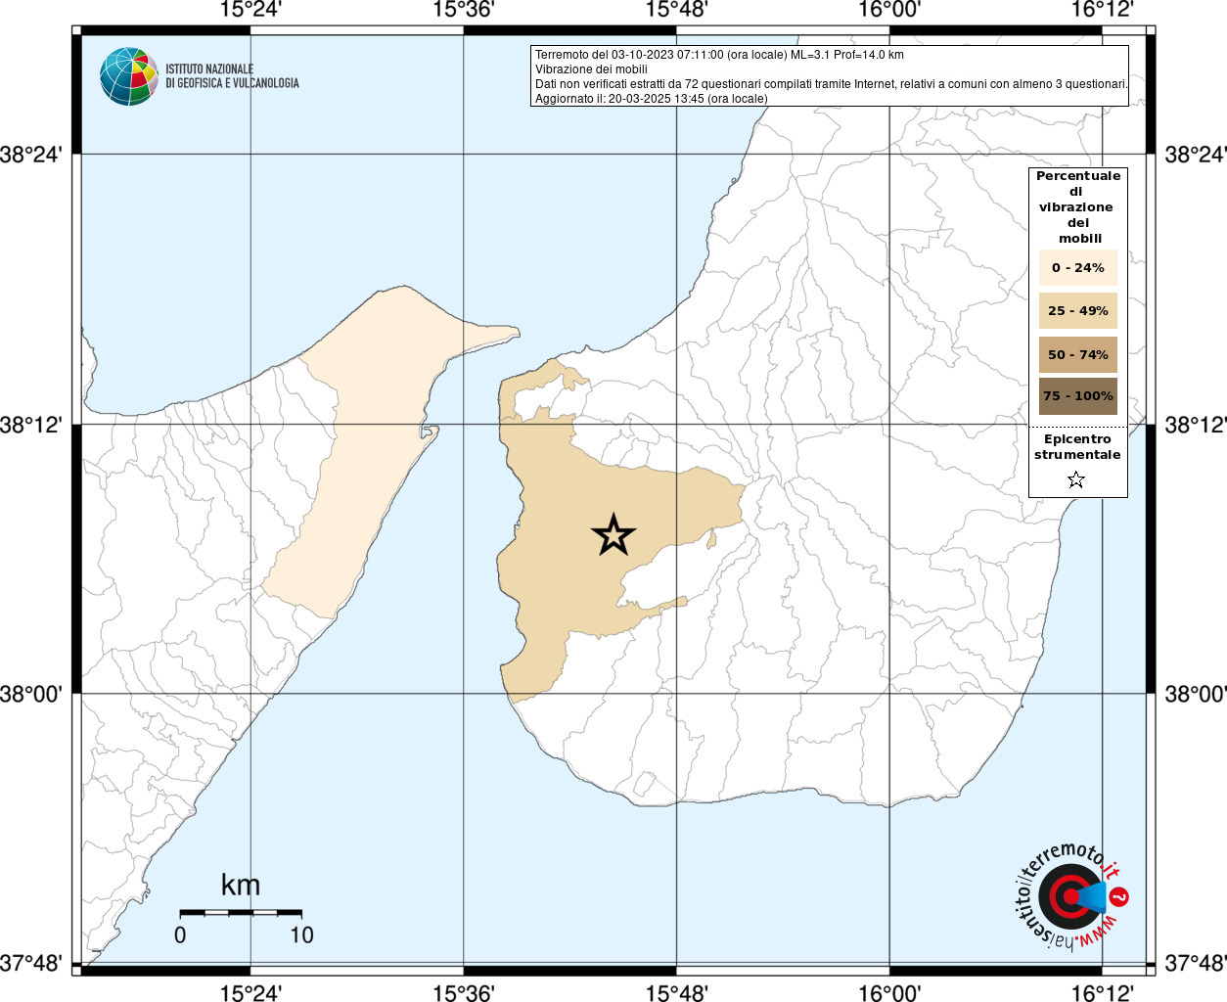Click the scale bar '0' value

click(x=180, y=934)
